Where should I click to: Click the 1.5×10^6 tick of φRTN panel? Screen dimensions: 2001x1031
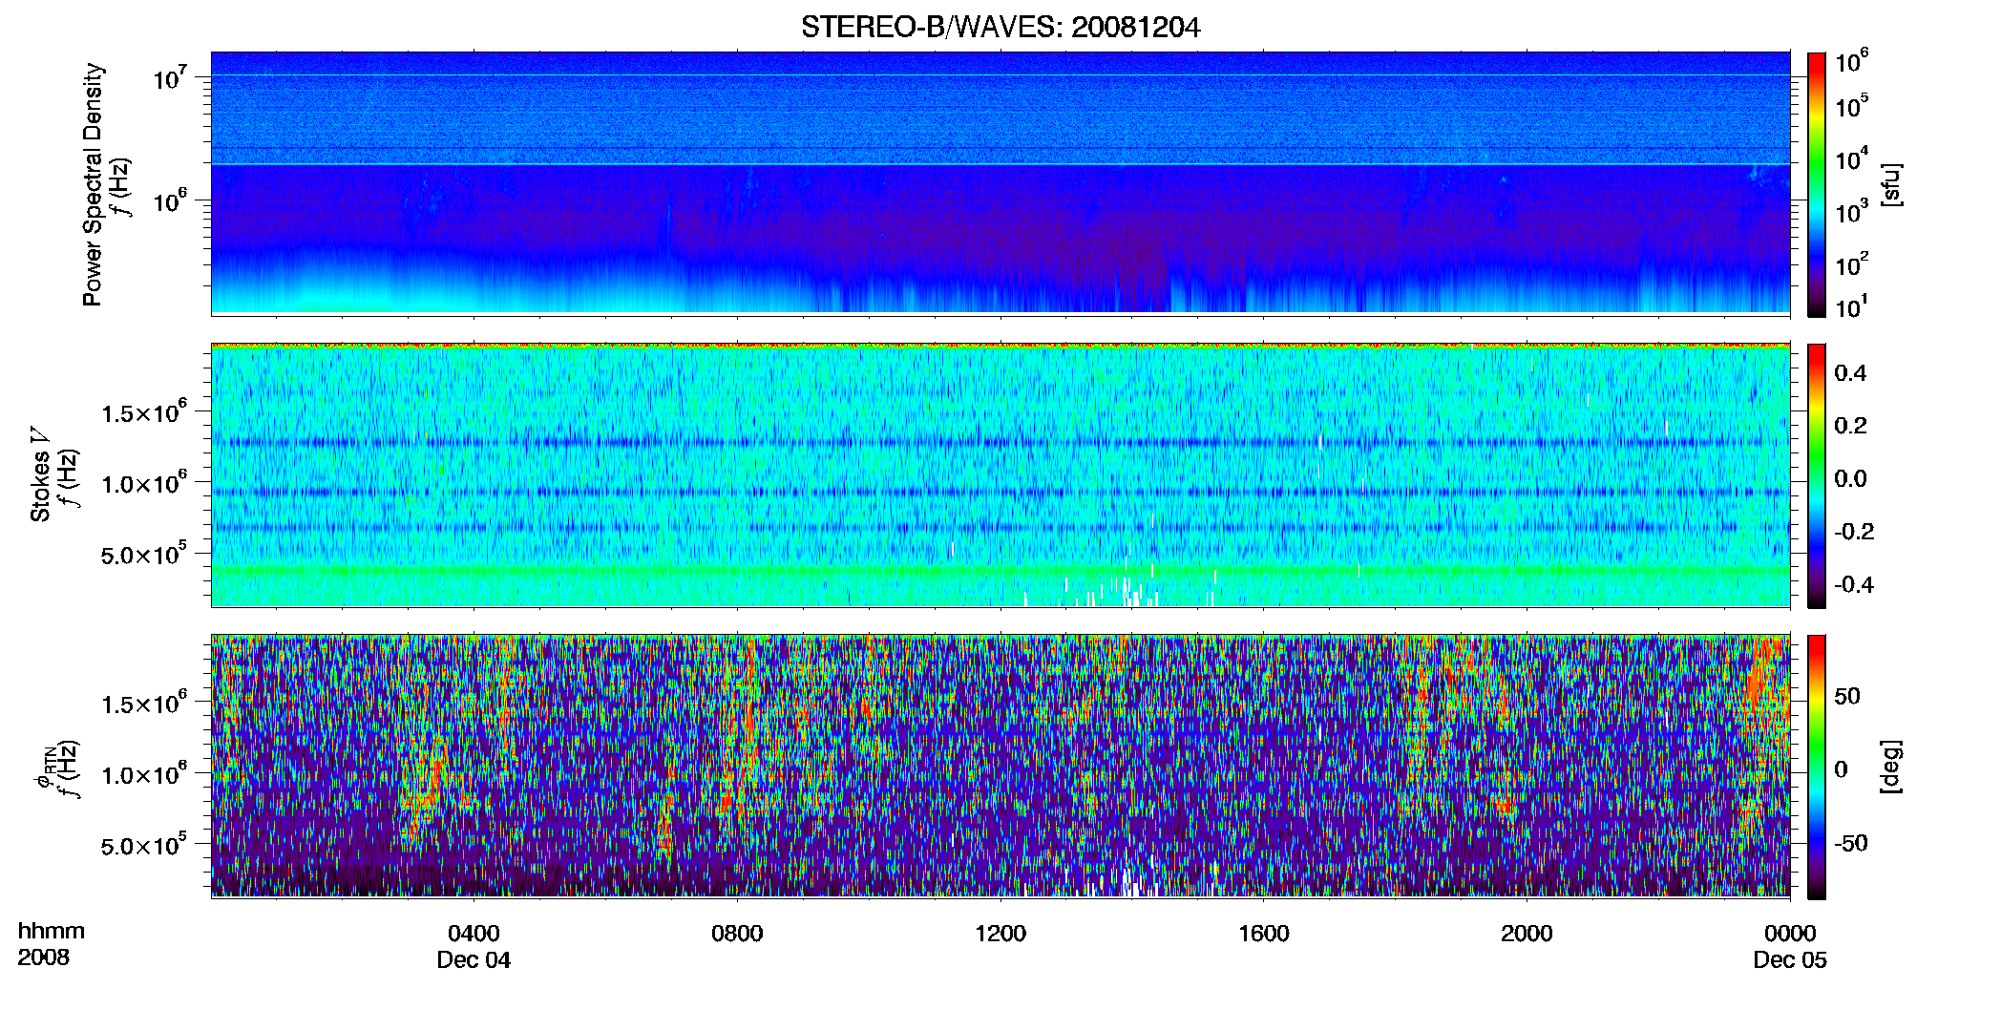click(144, 703)
